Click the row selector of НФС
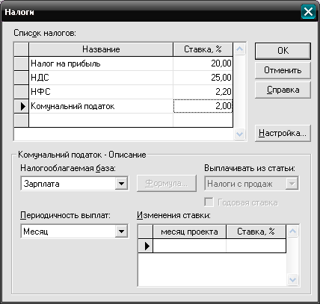This screenshot has width=320, height=304. pyautogui.click(x=21, y=92)
